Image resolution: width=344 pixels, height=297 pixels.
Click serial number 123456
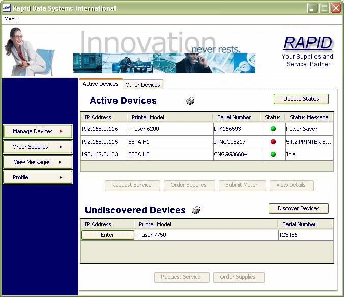pyautogui.click(x=306, y=235)
